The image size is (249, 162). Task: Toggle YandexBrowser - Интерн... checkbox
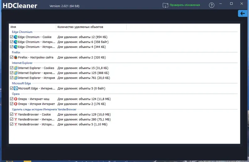pos(12,119)
